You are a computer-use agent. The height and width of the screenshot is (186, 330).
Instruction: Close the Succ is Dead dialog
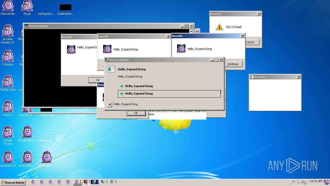[259, 14]
